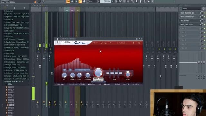Open Saturn plugin window options arrow

point(55,39)
